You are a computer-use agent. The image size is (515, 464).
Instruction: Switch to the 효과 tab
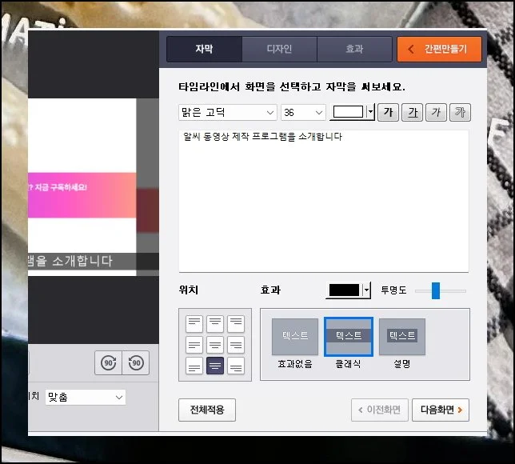[x=354, y=50]
